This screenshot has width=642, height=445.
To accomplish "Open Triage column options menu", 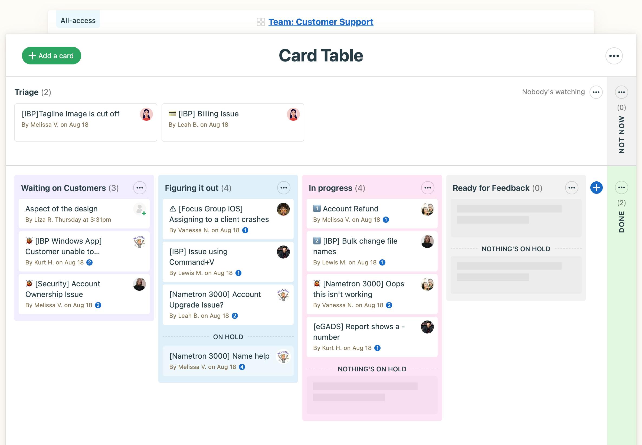I will [x=596, y=92].
